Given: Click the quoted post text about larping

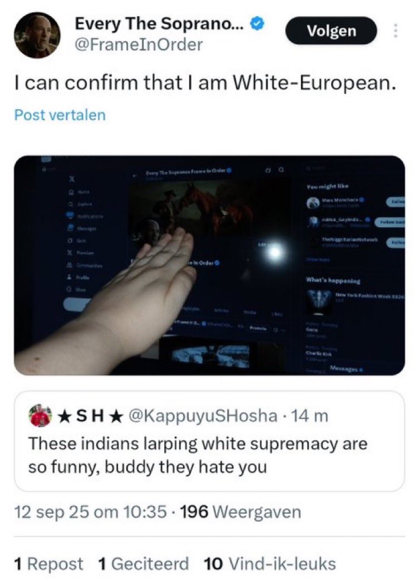Looking at the screenshot, I should click(x=198, y=455).
